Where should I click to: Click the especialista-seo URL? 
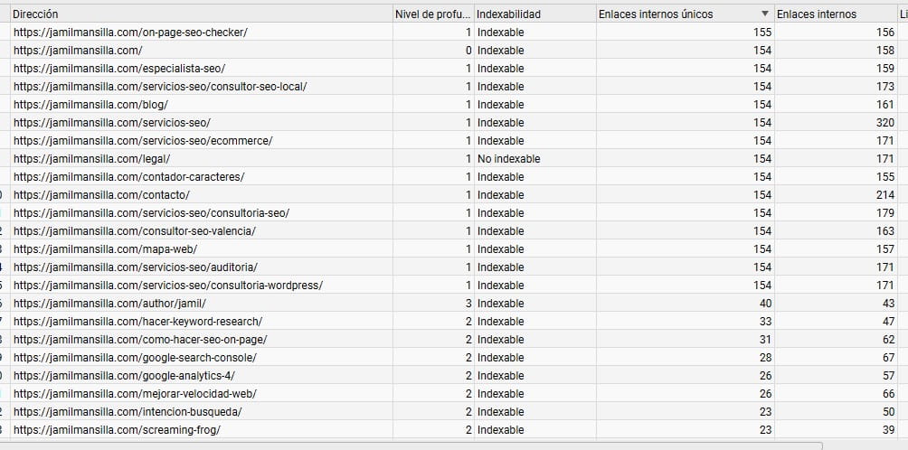[119, 69]
